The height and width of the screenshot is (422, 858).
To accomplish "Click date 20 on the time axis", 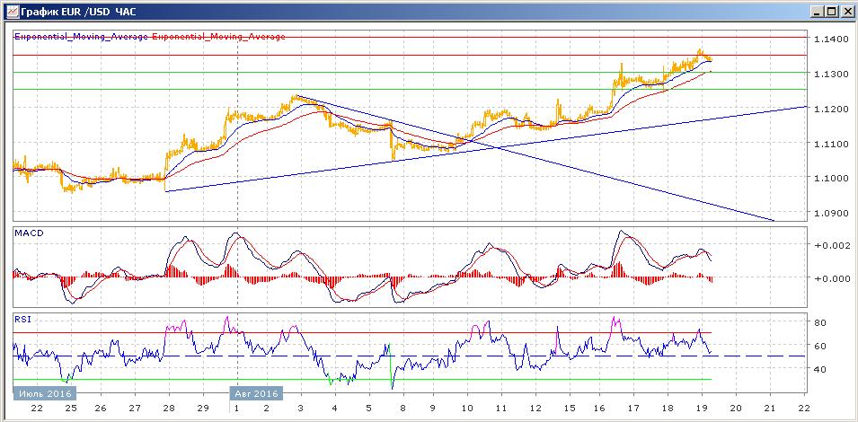I will [x=736, y=408].
